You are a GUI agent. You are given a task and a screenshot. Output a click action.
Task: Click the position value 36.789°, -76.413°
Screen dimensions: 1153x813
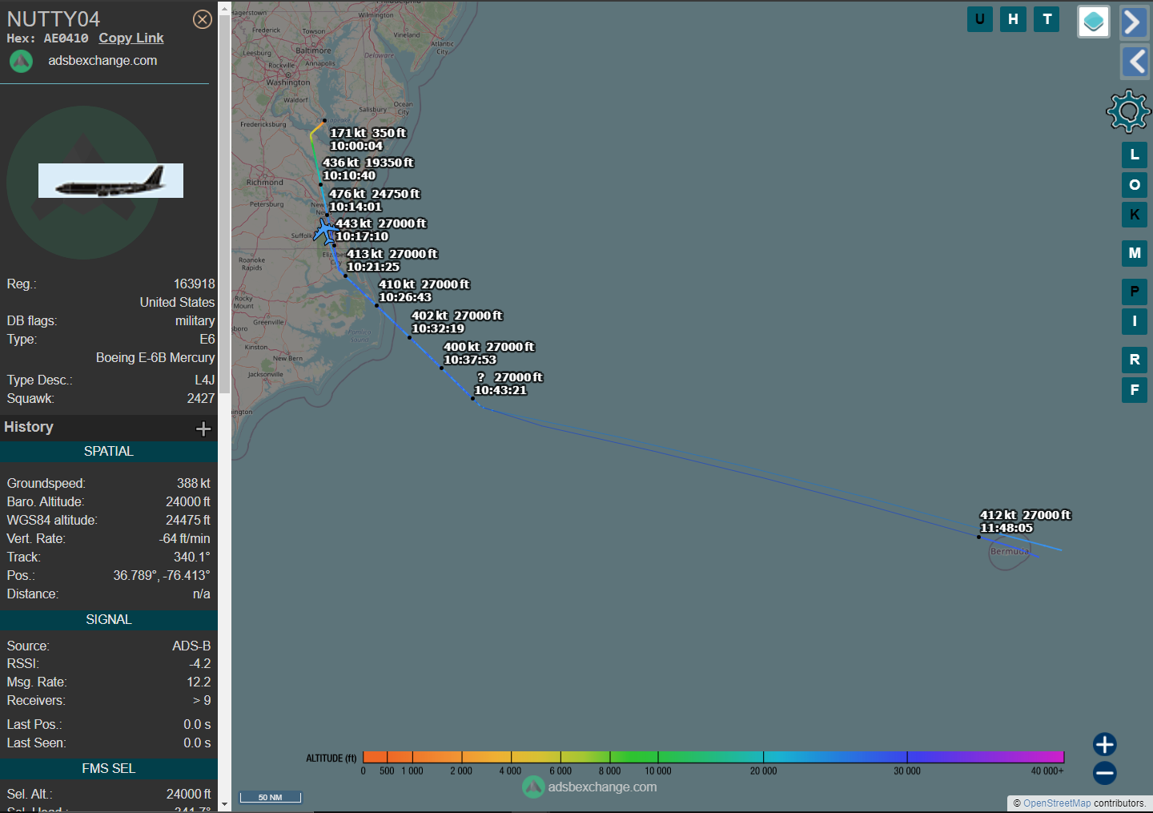(x=162, y=576)
